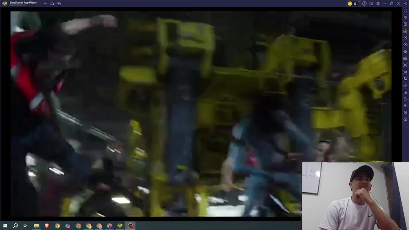The width and height of the screenshot is (409, 230).
Task: Start screen recording from sidebar camera icon
Action: [405, 72]
